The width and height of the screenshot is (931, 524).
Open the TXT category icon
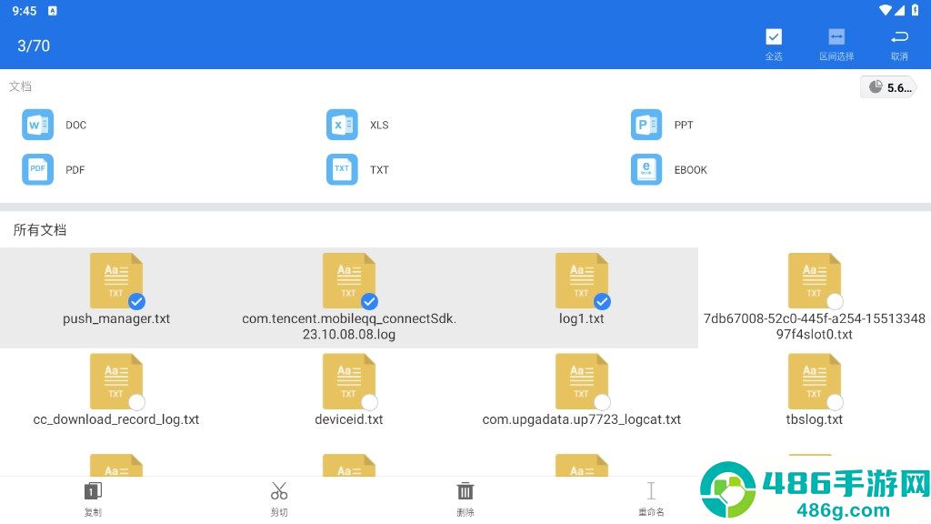tap(342, 169)
